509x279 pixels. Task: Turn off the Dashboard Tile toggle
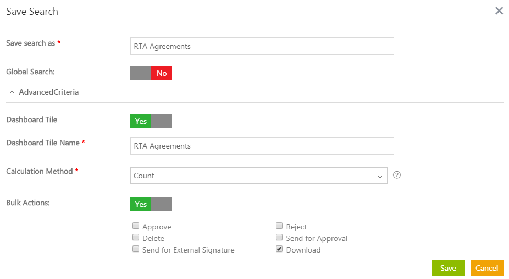point(151,121)
